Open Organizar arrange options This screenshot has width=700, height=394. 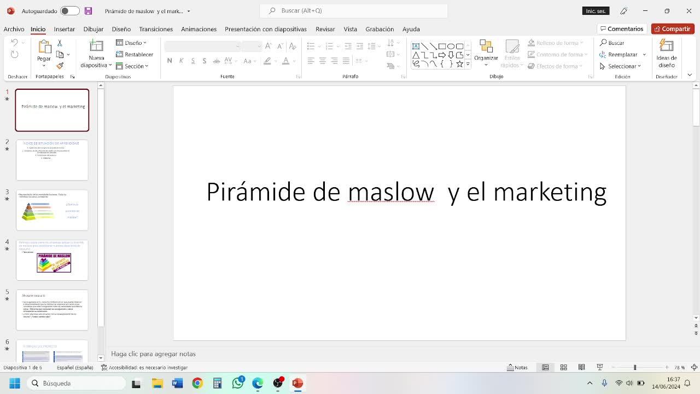pyautogui.click(x=486, y=53)
